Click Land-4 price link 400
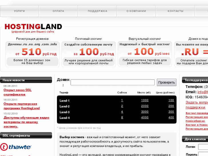 (x=171, y=117)
